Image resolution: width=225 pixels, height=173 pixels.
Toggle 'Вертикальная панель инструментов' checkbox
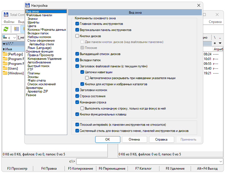(x=77, y=30)
